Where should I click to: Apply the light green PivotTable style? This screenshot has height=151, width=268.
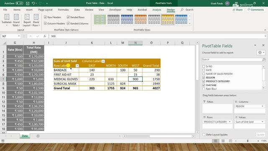pyautogui.click(x=100, y=20)
